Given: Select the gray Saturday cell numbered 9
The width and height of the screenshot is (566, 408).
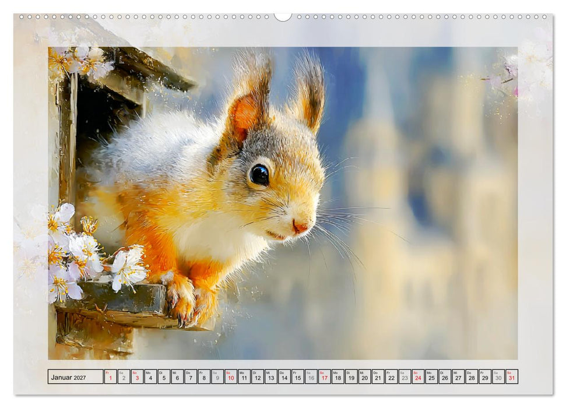Looking at the screenshot, I should (217, 376).
